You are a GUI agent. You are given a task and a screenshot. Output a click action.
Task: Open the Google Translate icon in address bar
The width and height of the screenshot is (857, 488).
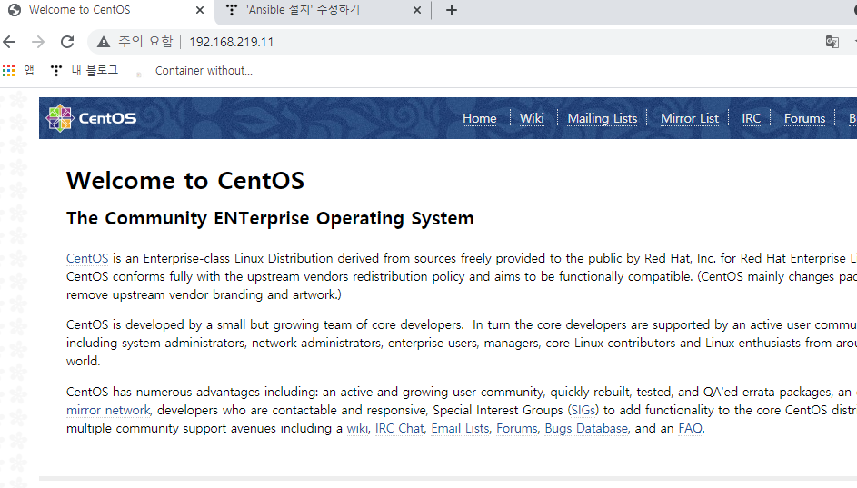(x=832, y=42)
